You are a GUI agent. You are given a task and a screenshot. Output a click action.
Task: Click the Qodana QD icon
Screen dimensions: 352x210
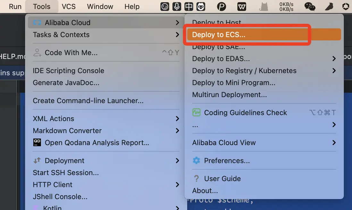pyautogui.click(x=37, y=142)
